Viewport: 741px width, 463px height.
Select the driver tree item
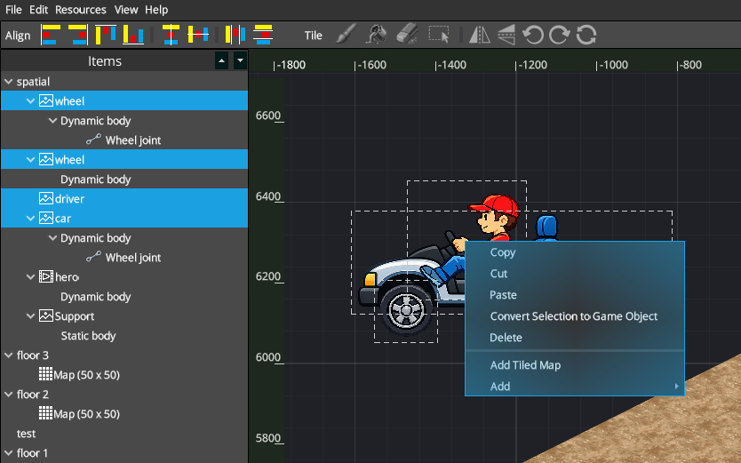(x=124, y=198)
